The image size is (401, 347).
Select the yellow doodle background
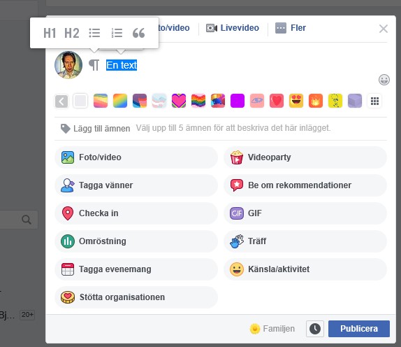(x=335, y=101)
